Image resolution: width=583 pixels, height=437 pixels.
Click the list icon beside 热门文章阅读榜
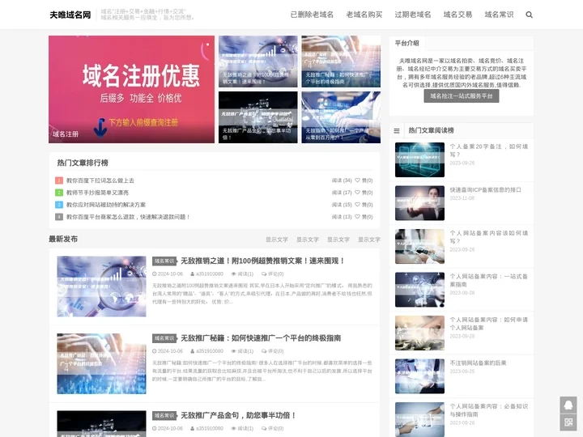tap(397, 131)
